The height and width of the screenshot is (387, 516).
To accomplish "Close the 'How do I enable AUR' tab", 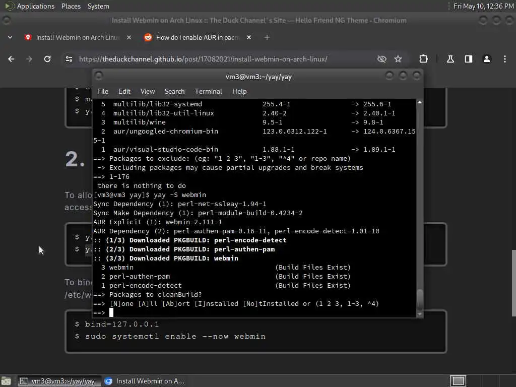I will 249,37.
